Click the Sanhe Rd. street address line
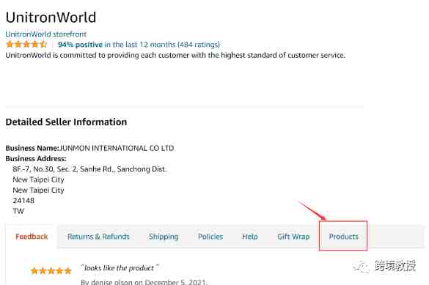The width and height of the screenshot is (429, 285). 89,169
